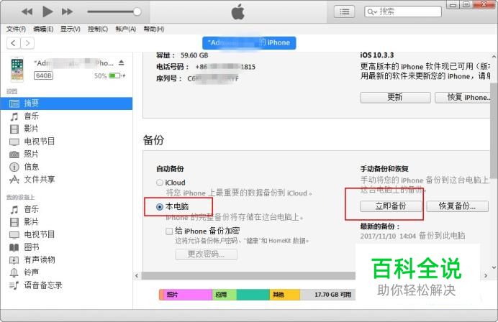Click the iOS 10.3.3 version text
The image size is (498, 322).
tap(376, 55)
